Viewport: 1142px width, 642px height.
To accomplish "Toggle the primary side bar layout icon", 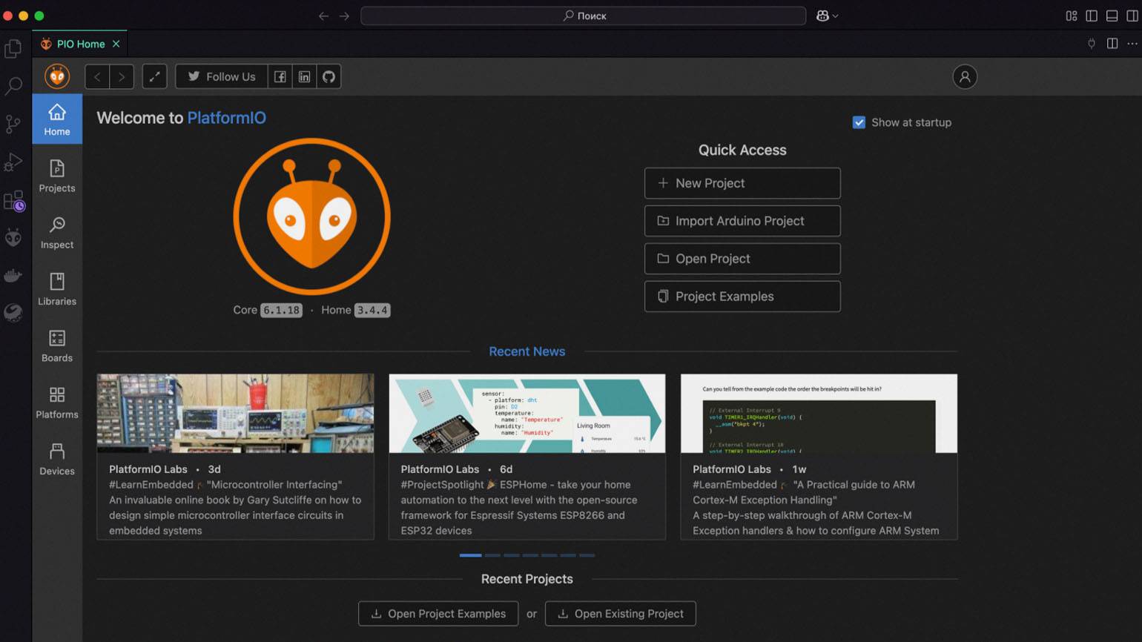I will [1092, 16].
